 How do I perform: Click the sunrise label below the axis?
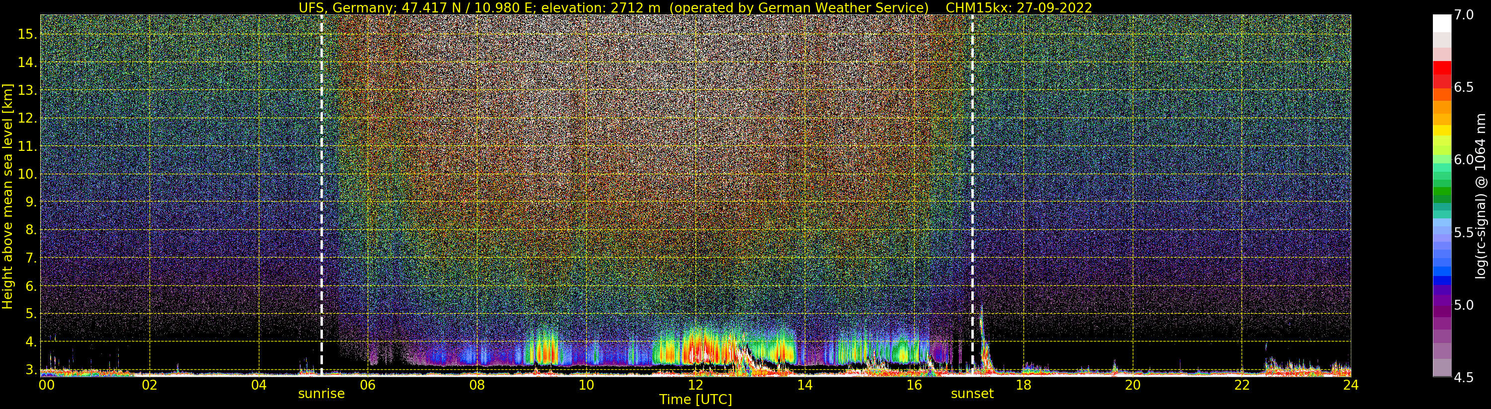pyautogui.click(x=321, y=394)
